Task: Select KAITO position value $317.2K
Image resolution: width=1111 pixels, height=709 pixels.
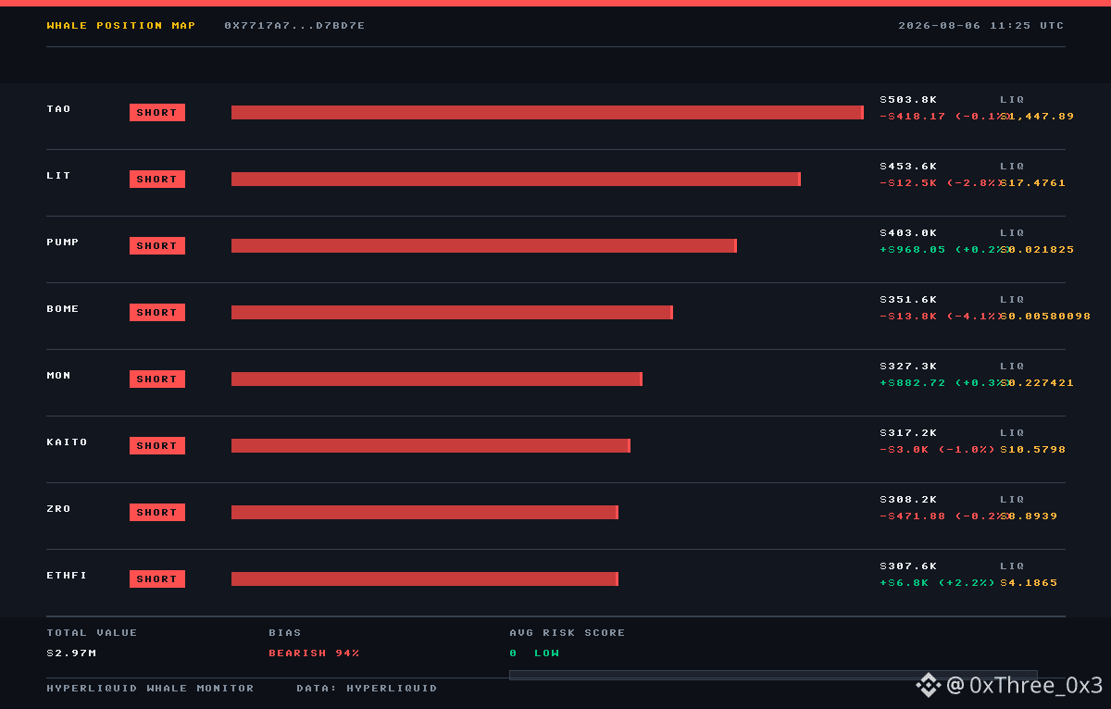Action: click(908, 433)
